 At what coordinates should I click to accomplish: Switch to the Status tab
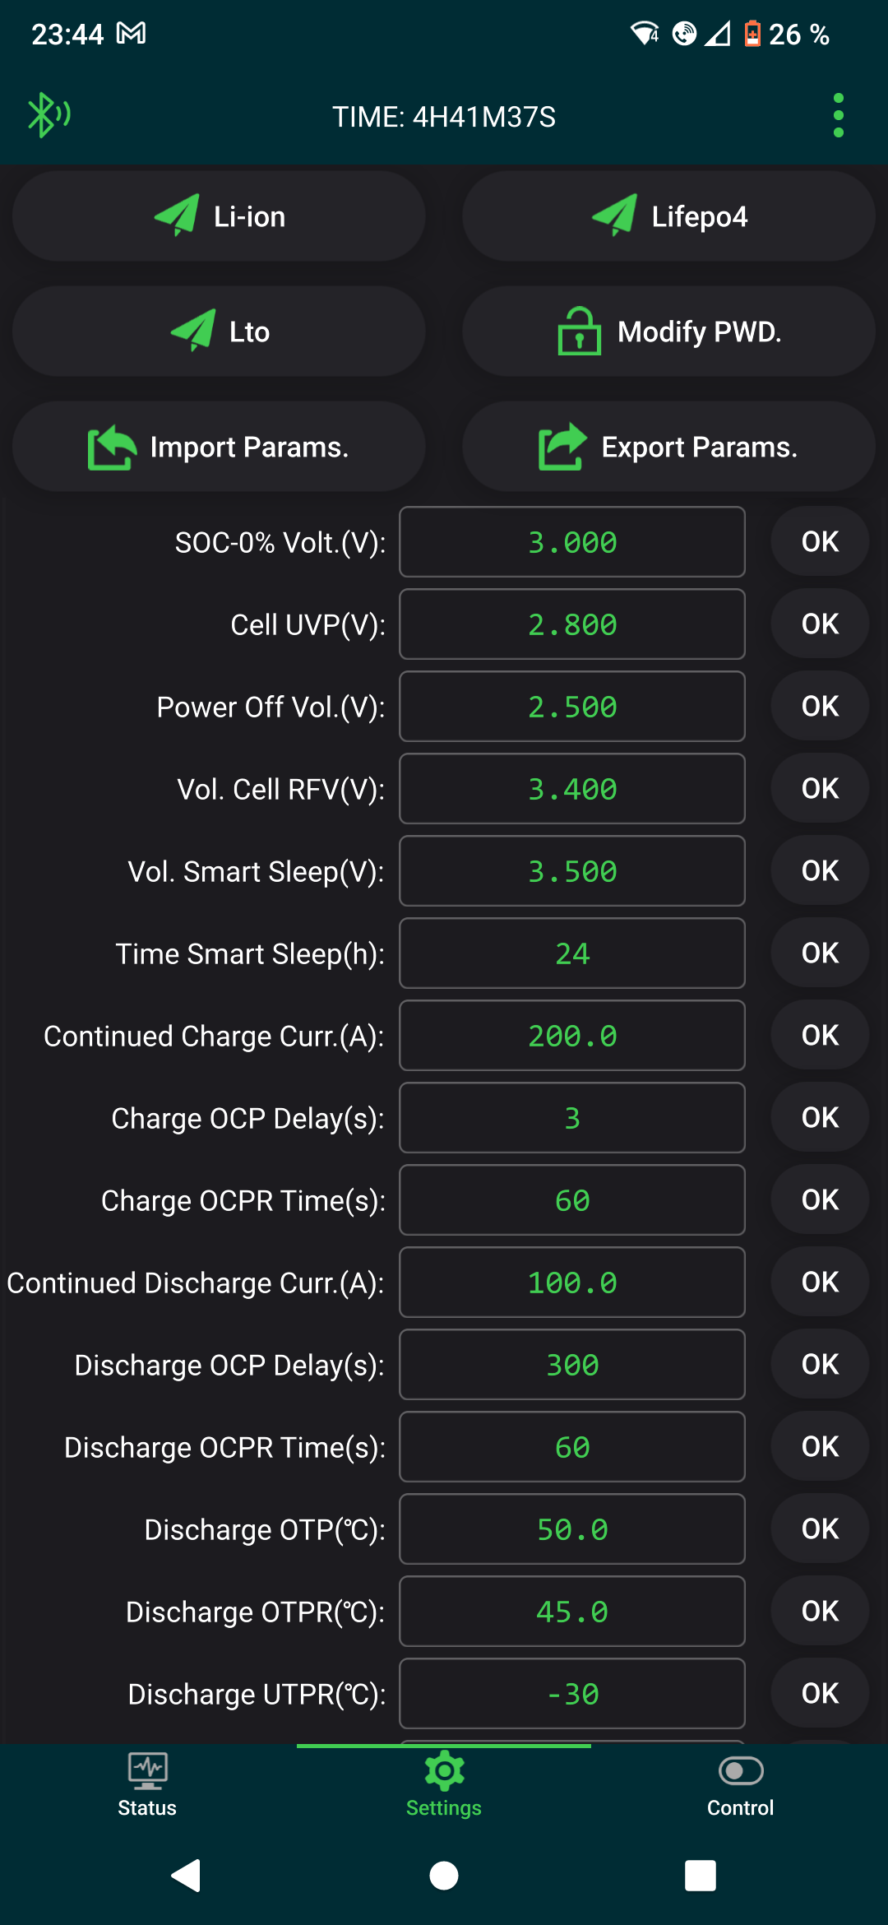pyautogui.click(x=147, y=1784)
